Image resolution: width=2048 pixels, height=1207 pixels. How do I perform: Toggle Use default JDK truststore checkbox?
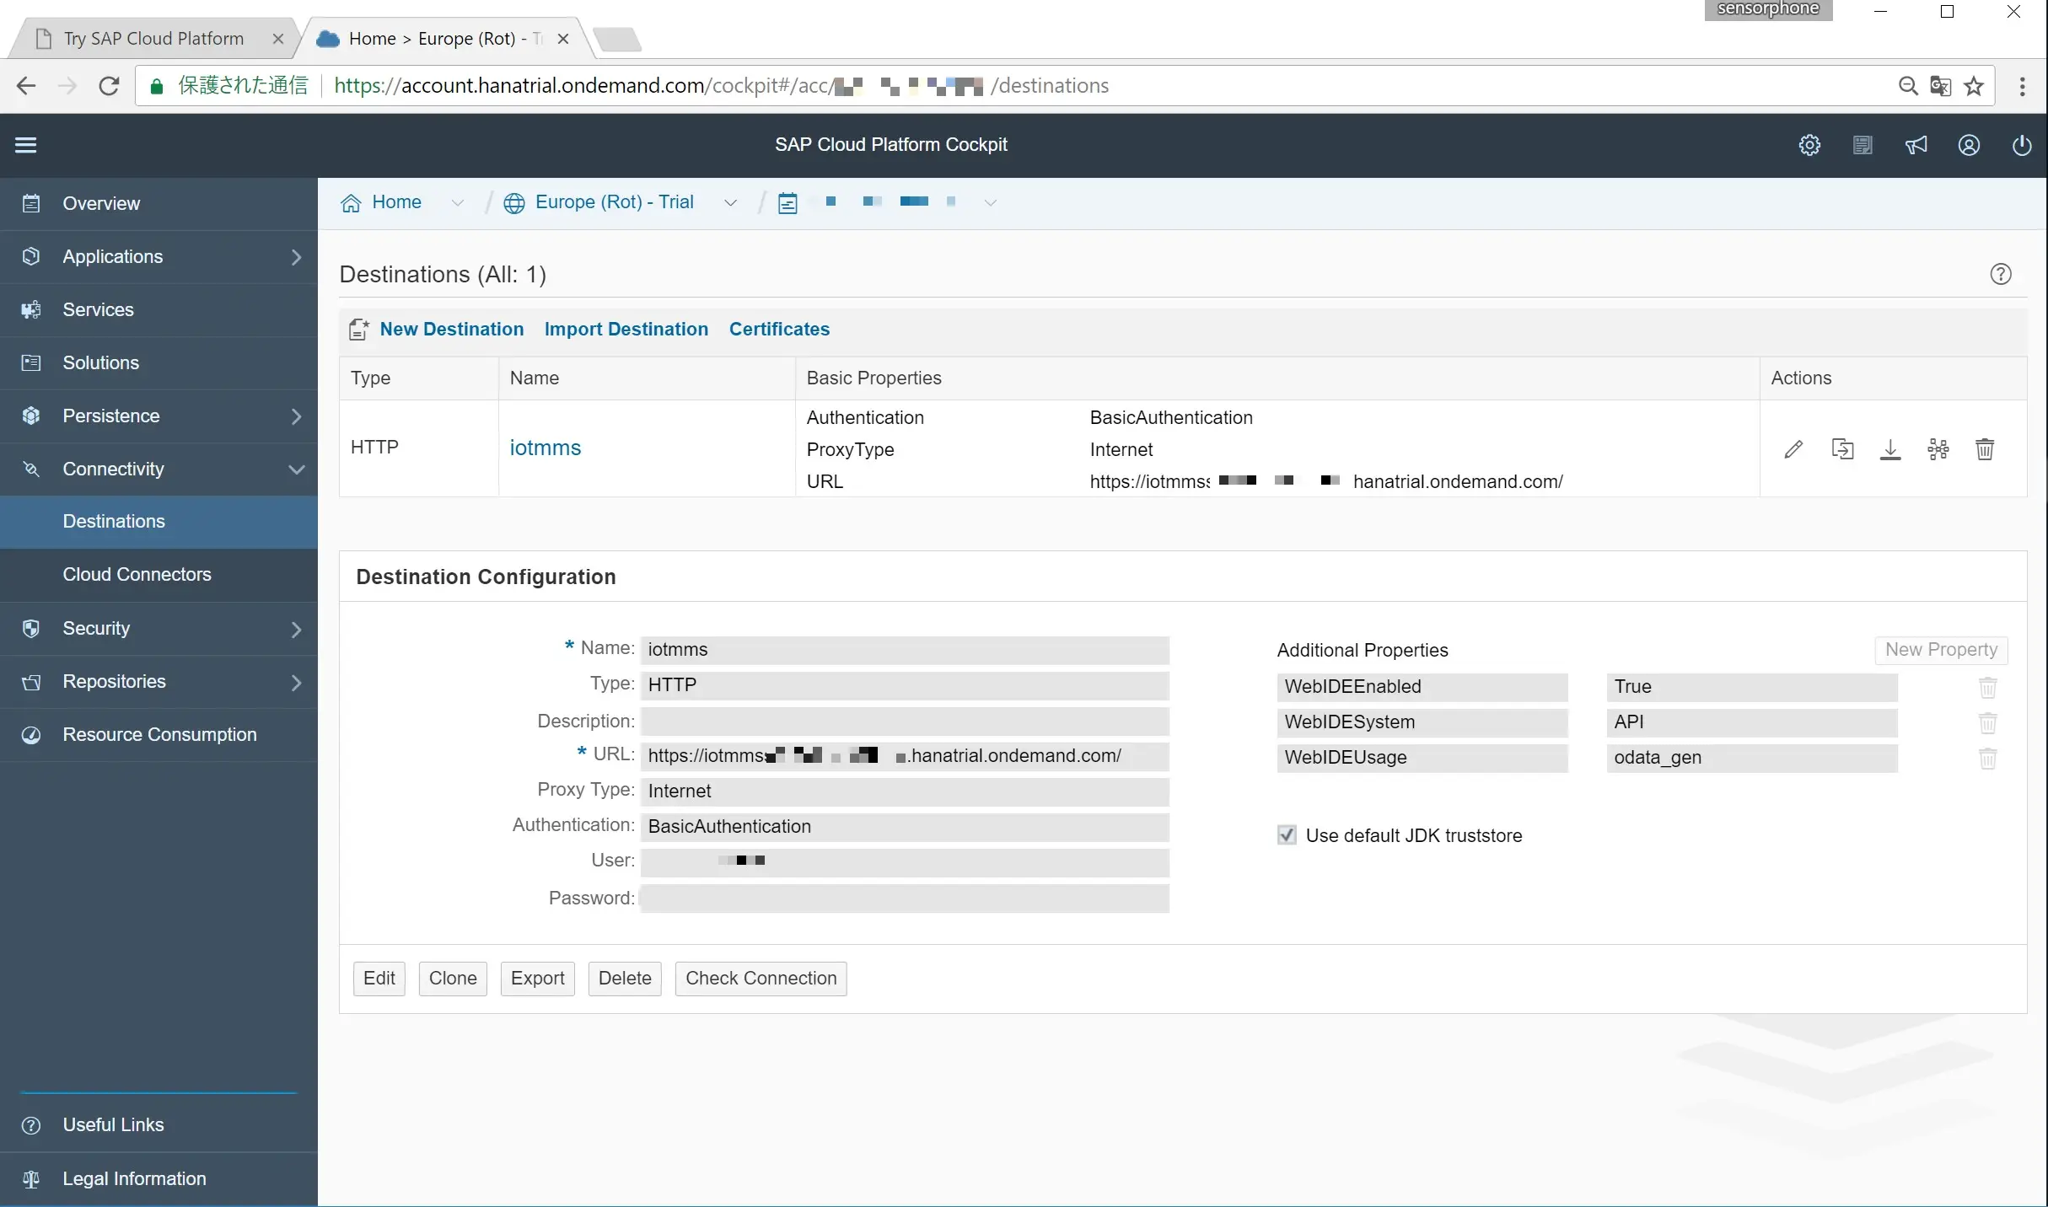(x=1287, y=835)
